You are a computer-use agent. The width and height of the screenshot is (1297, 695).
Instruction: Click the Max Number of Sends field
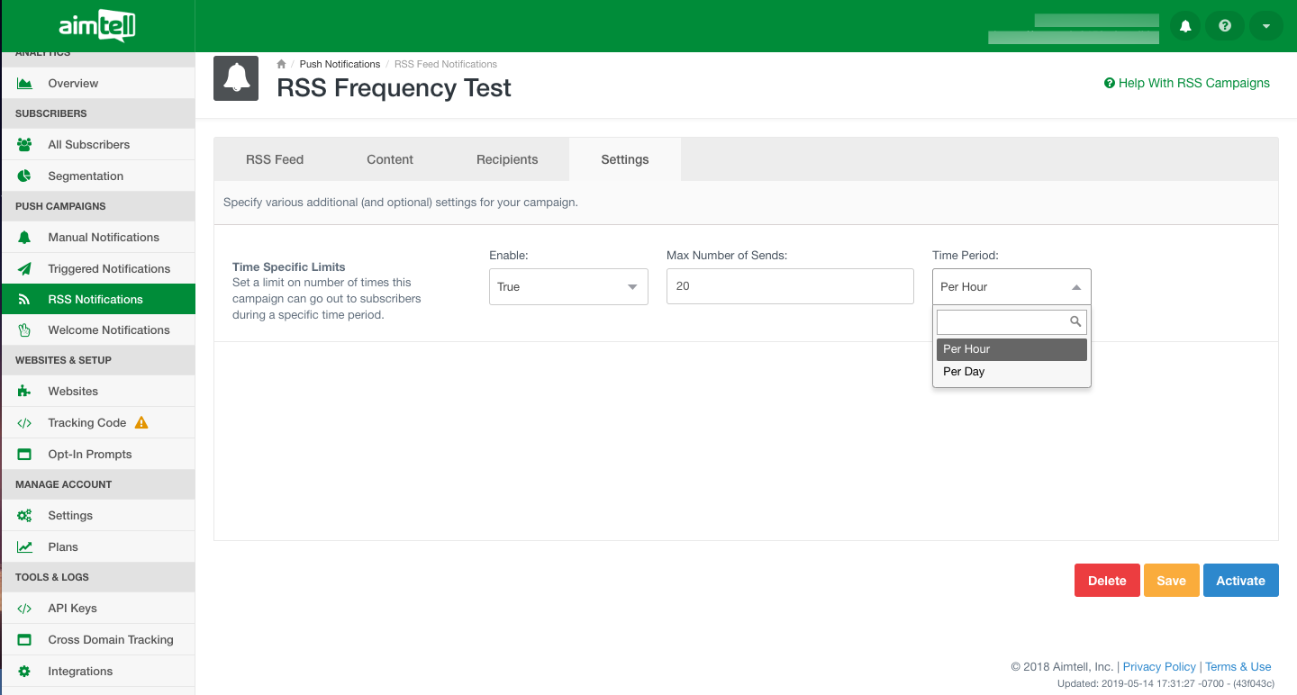[790, 286]
